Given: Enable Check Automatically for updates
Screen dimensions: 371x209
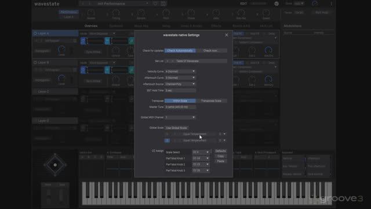Looking at the screenshot, I should [x=180, y=51].
